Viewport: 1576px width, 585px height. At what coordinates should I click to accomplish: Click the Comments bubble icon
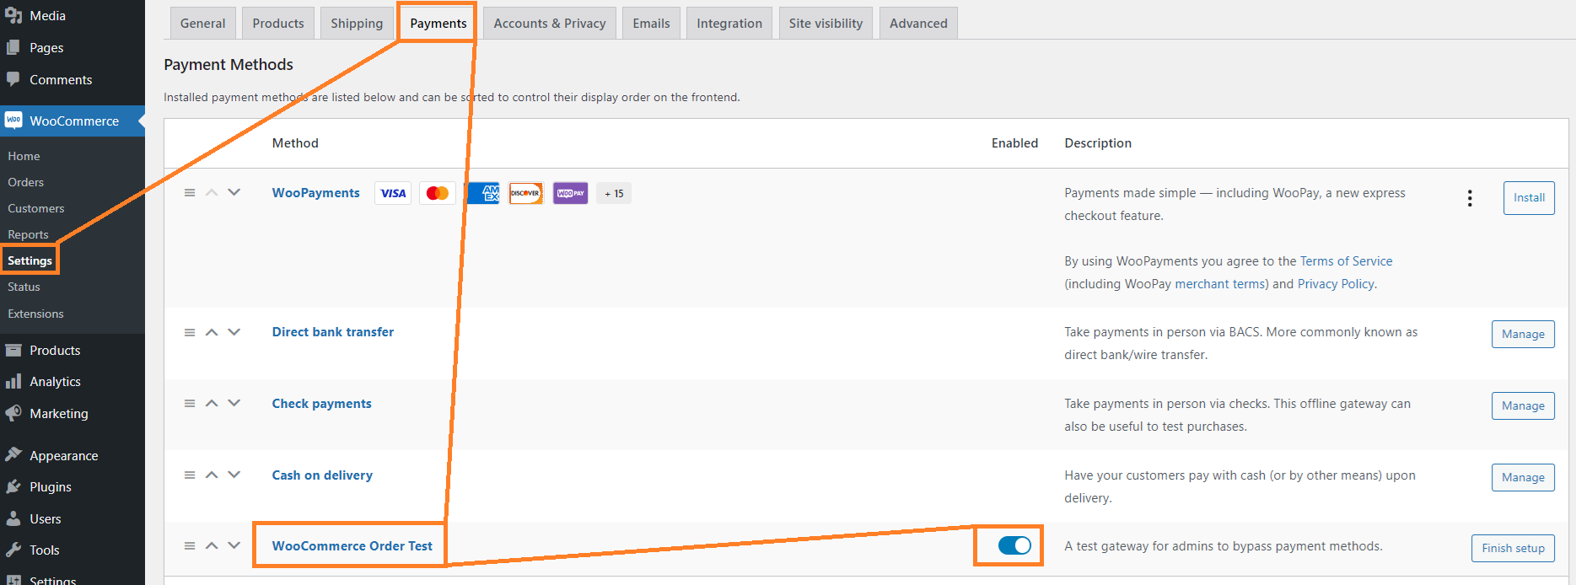tap(13, 79)
